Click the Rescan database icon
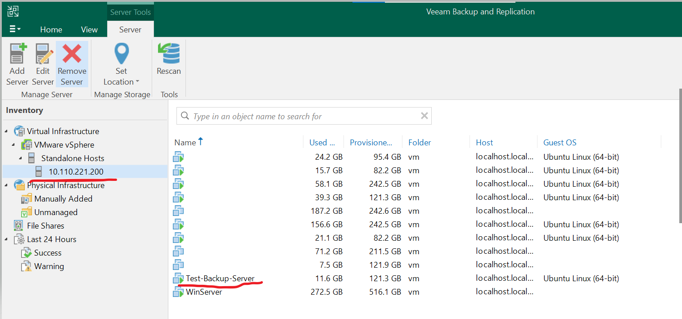 pos(169,54)
